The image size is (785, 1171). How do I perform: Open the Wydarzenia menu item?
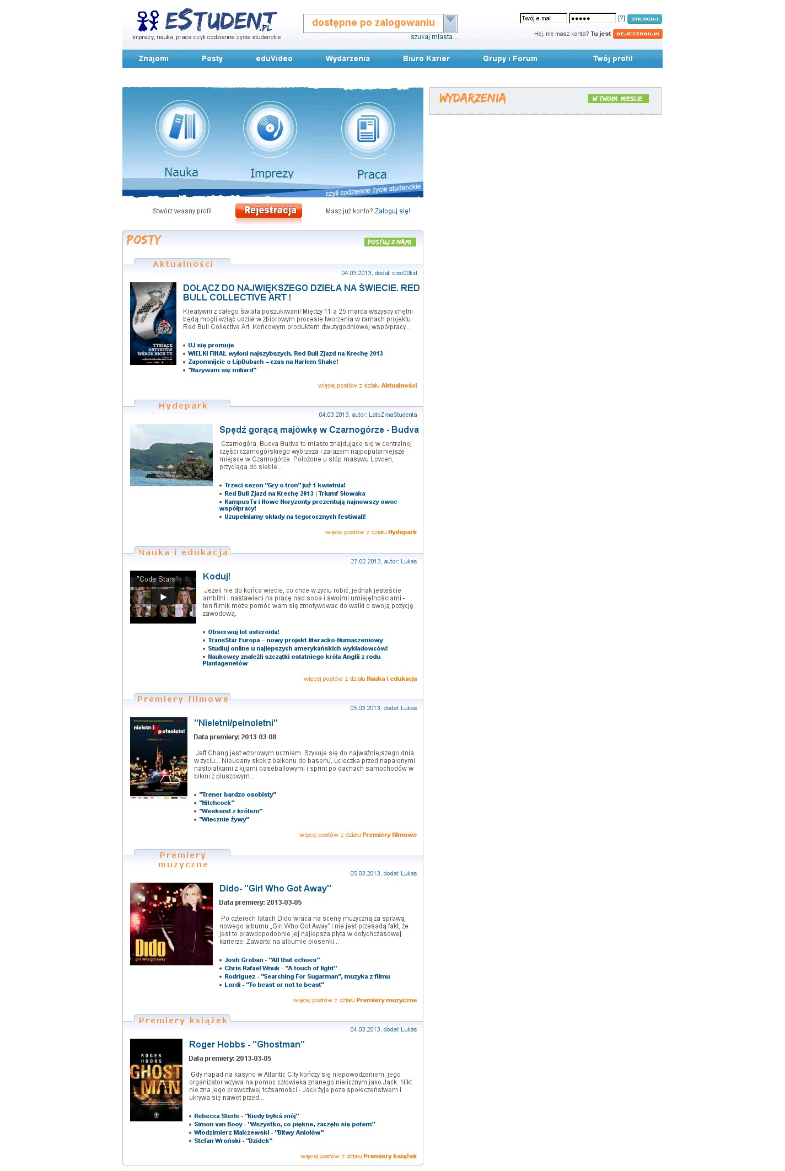[x=347, y=58]
